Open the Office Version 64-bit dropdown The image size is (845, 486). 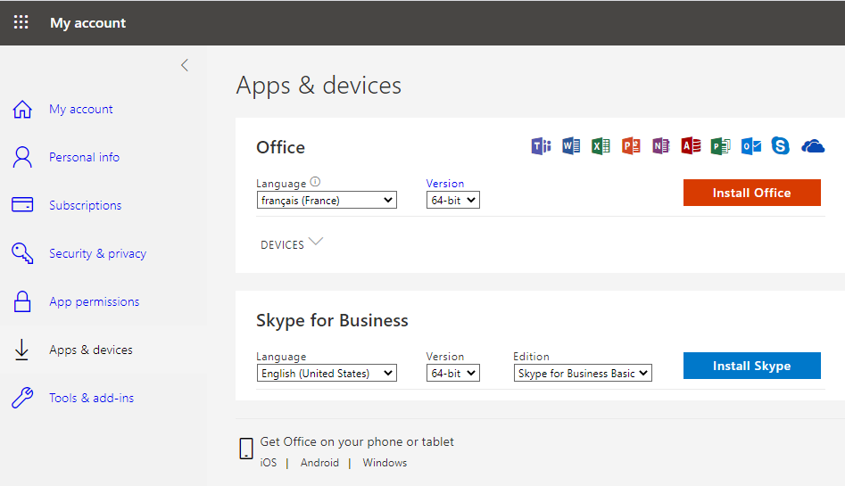click(452, 200)
